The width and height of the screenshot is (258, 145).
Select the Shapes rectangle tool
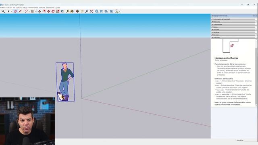point(32,11)
